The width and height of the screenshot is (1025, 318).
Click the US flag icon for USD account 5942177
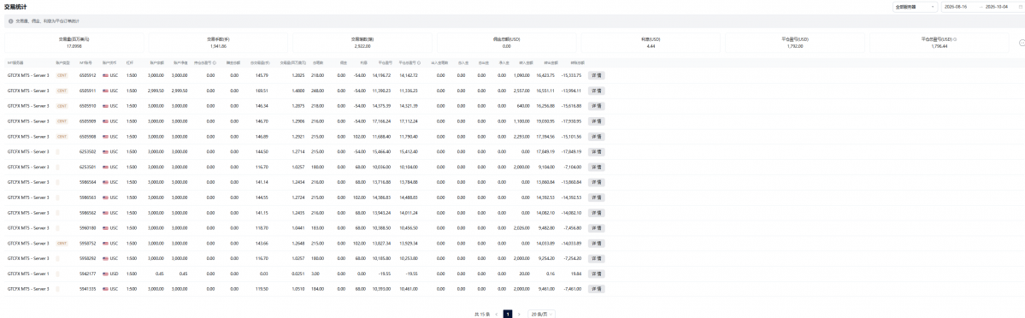coord(105,274)
